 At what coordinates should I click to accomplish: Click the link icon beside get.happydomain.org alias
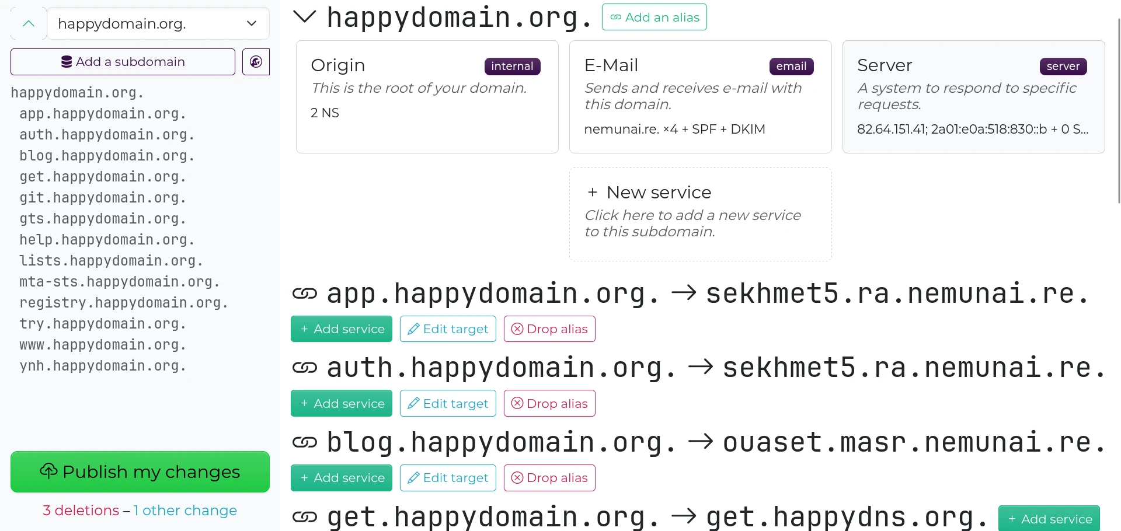pos(304,516)
